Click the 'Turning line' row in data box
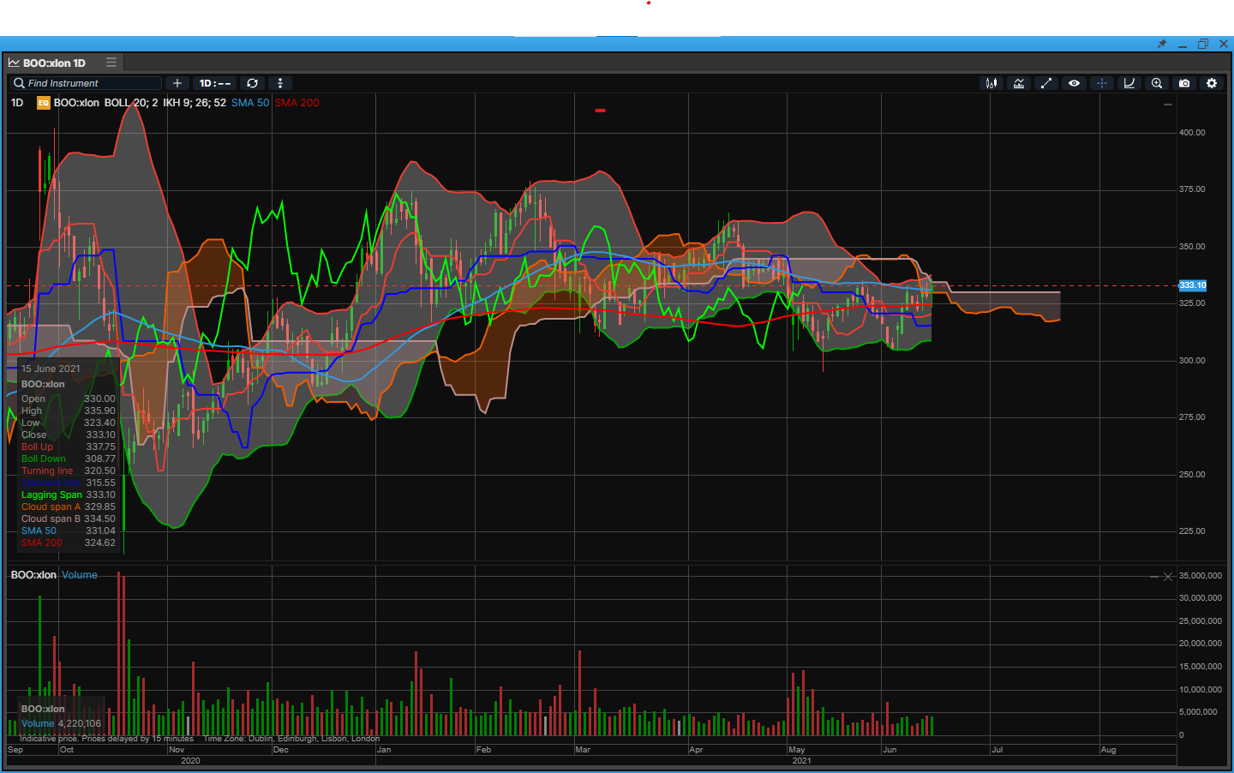Image resolution: width=1234 pixels, height=773 pixels. 69,471
